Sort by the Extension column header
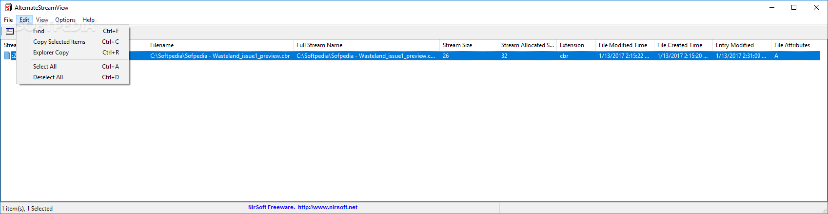The width and height of the screenshot is (828, 214). tap(576, 45)
